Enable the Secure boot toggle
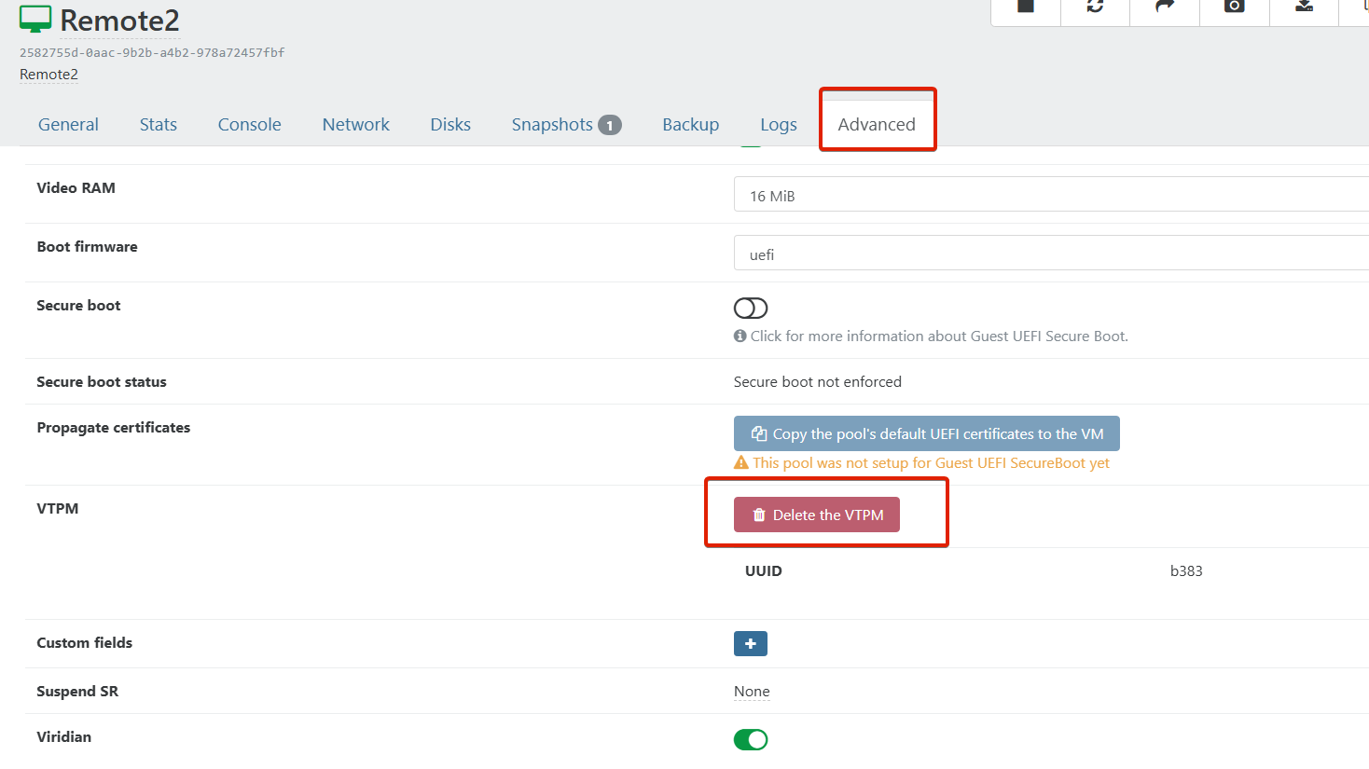 (x=751, y=309)
